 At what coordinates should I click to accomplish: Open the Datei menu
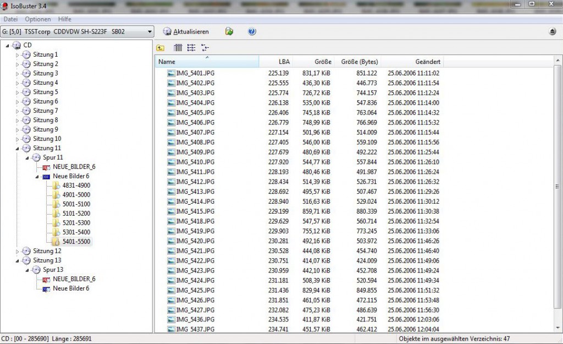[11, 19]
